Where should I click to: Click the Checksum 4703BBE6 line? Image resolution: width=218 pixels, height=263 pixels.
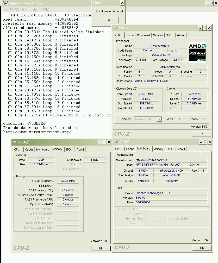pos(24,124)
